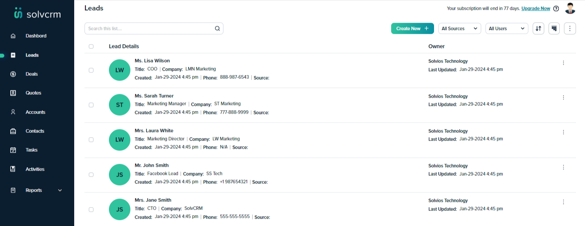This screenshot has height=226, width=585.
Task: Click the subscription help question icon
Action: tap(556, 9)
